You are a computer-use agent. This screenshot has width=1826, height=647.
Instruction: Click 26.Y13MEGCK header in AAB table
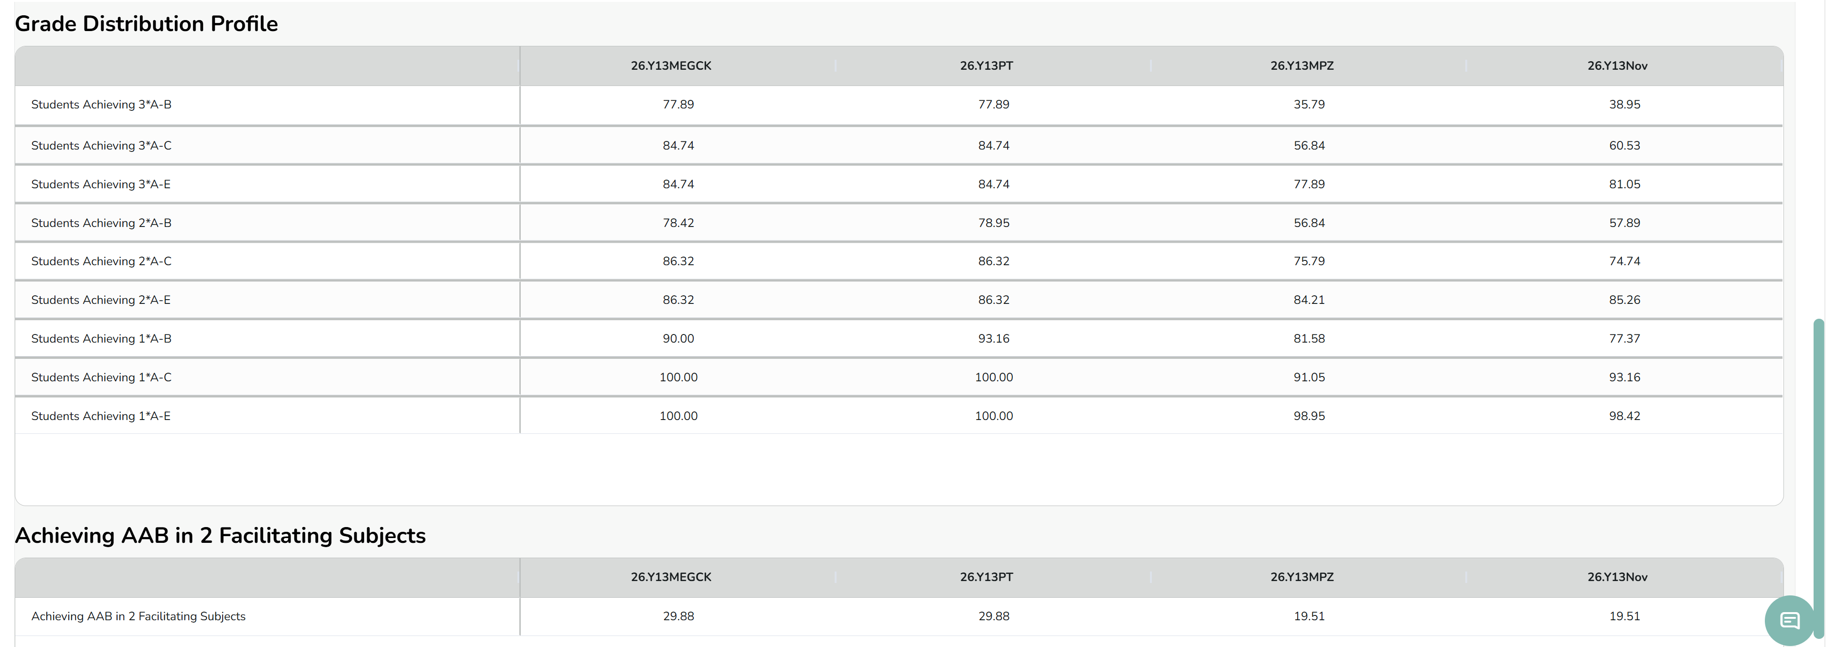671,578
